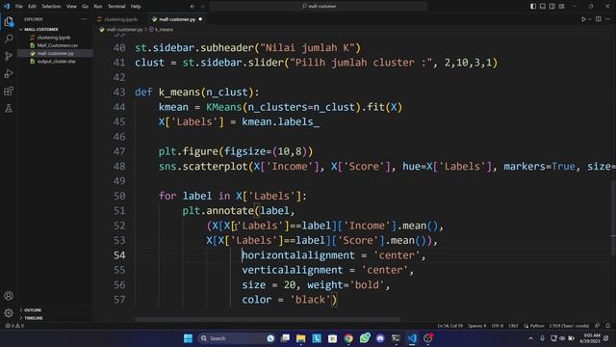The image size is (616, 347).
Task: Toggle bottom panel layout icon
Action: click(543, 7)
